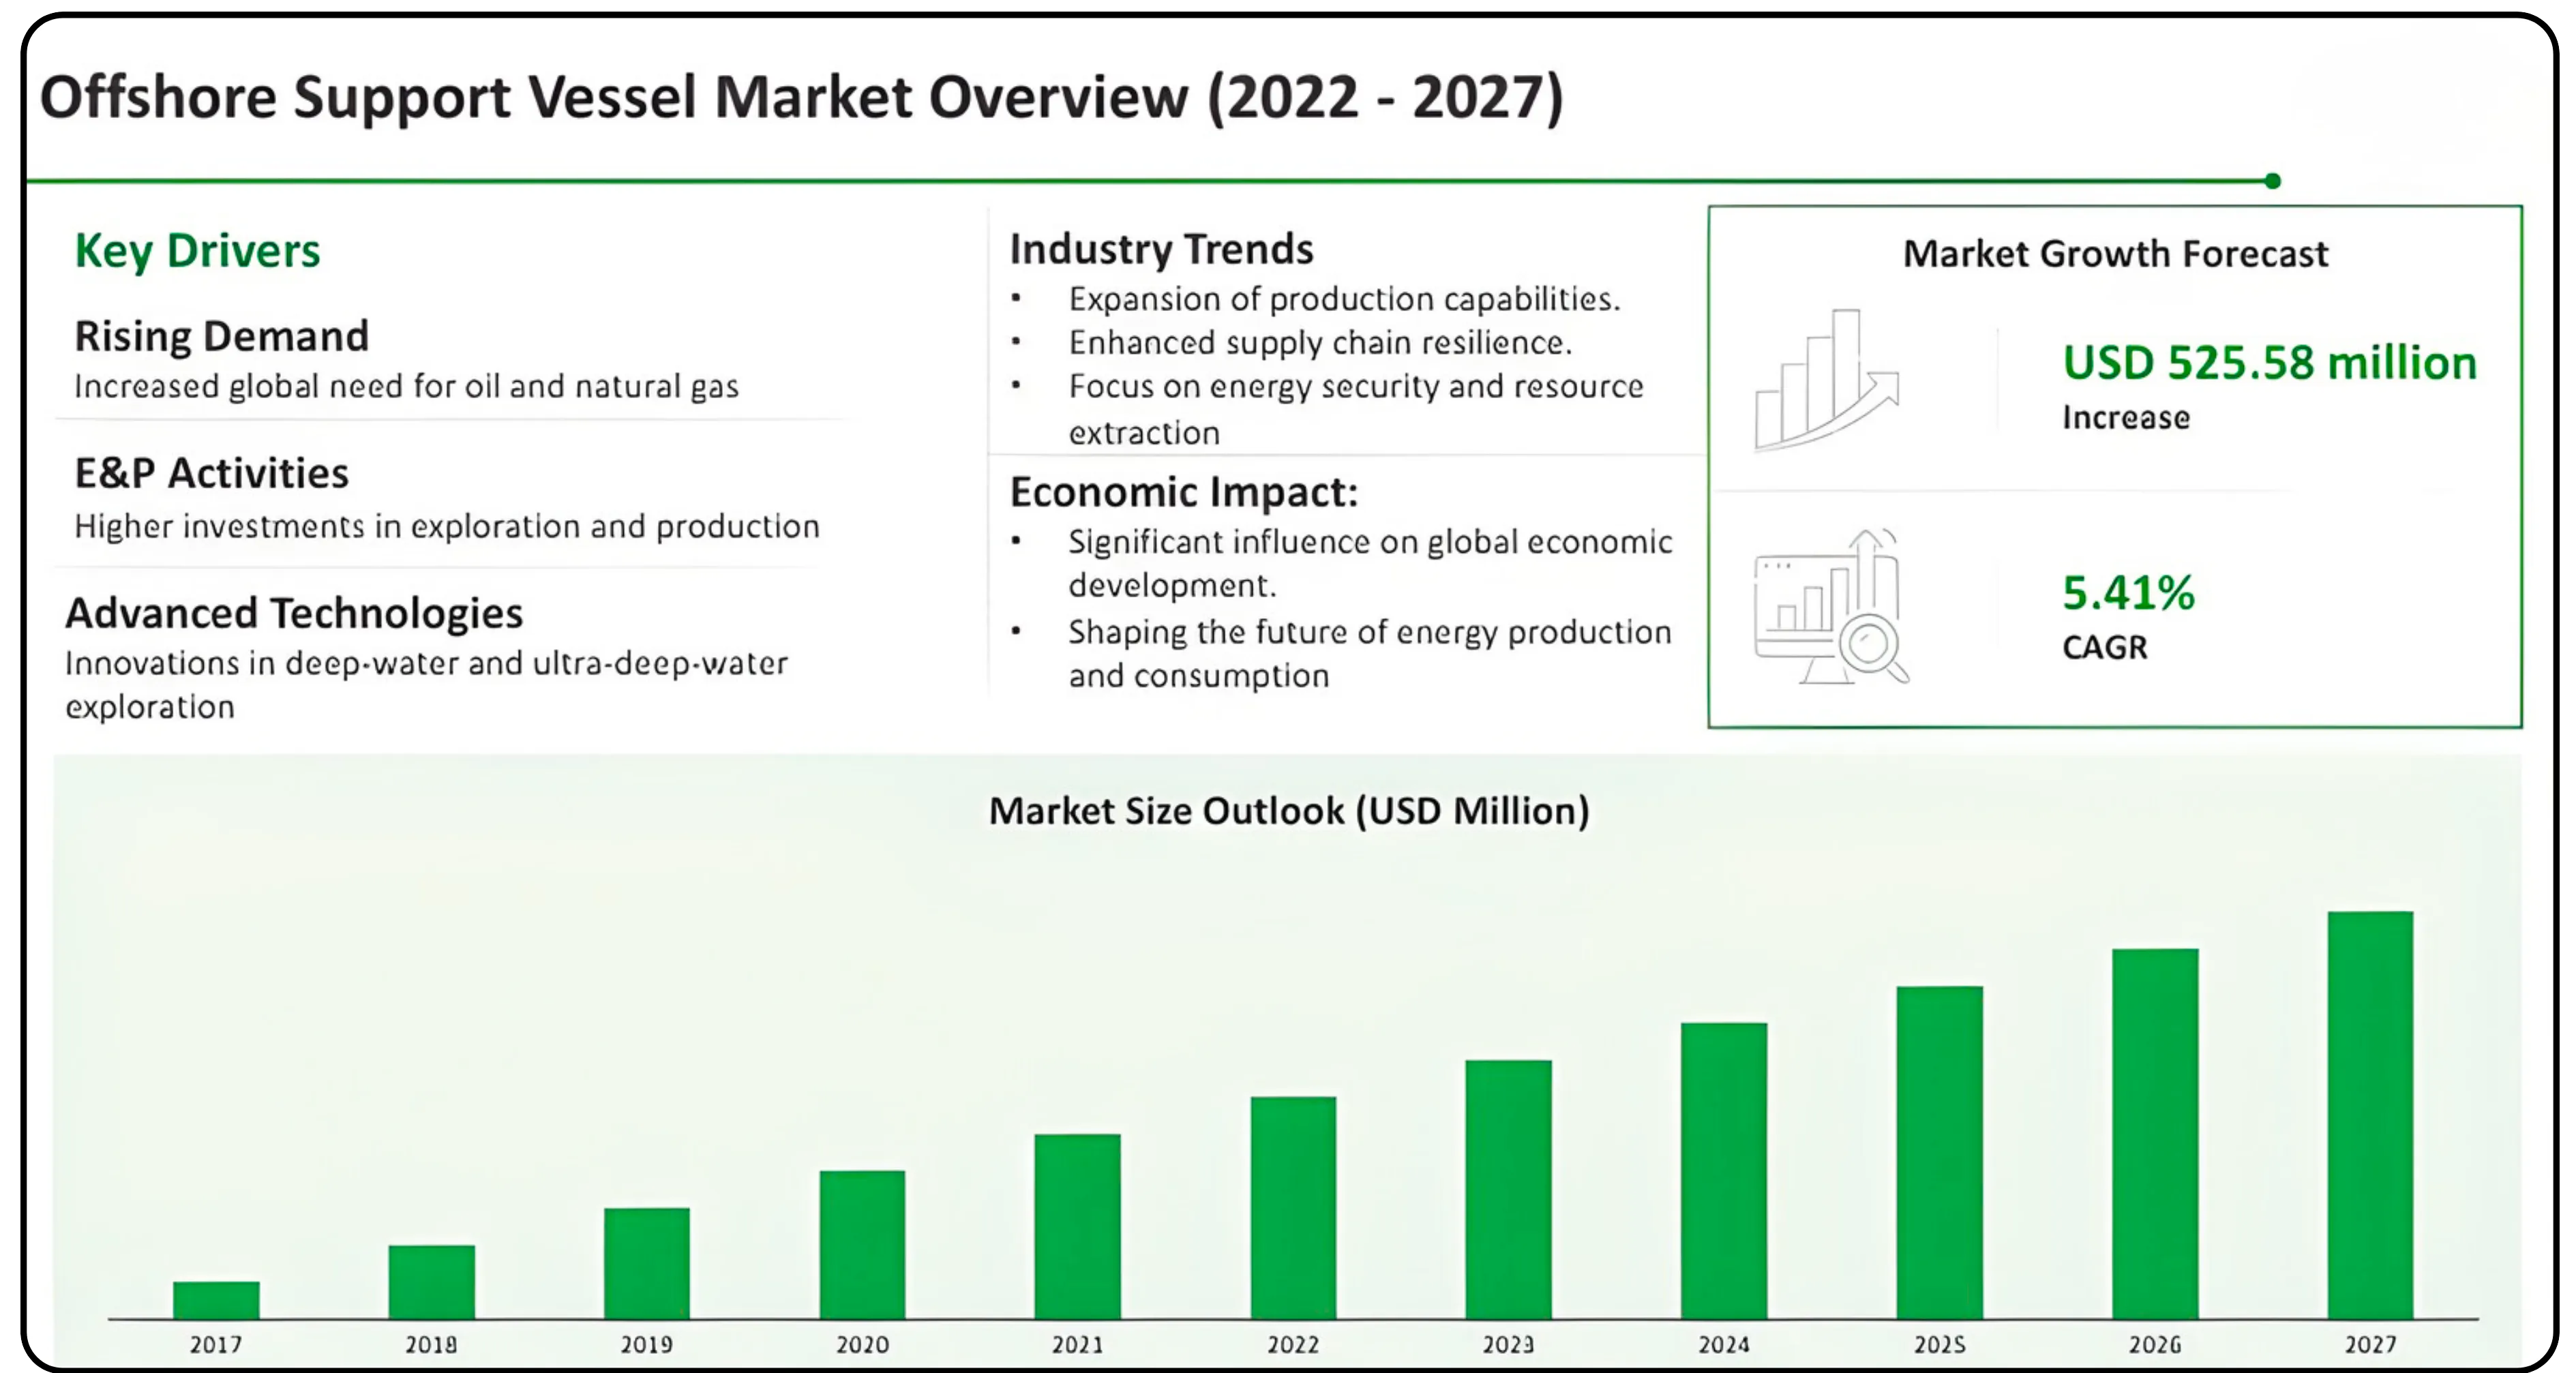Click the Market Growth Forecast title

pyautogui.click(x=2115, y=254)
